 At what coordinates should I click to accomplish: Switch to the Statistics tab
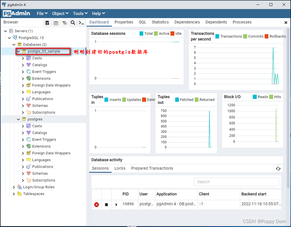point(160,22)
